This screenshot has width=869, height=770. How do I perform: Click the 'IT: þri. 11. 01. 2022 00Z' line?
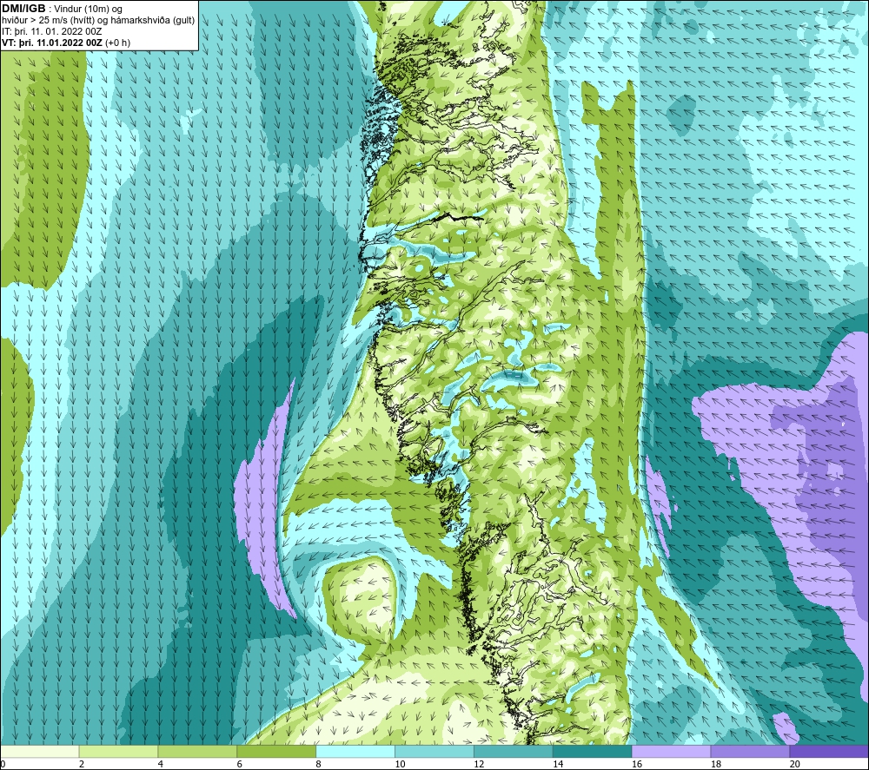52,31
